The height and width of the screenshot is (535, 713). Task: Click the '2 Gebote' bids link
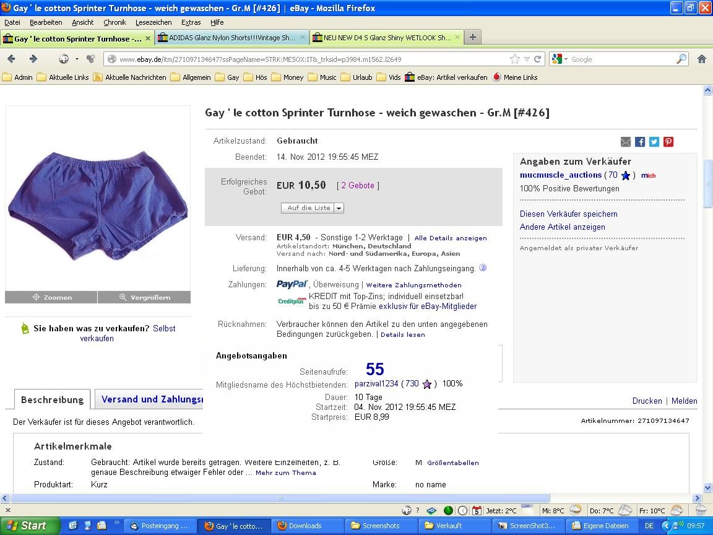point(358,186)
